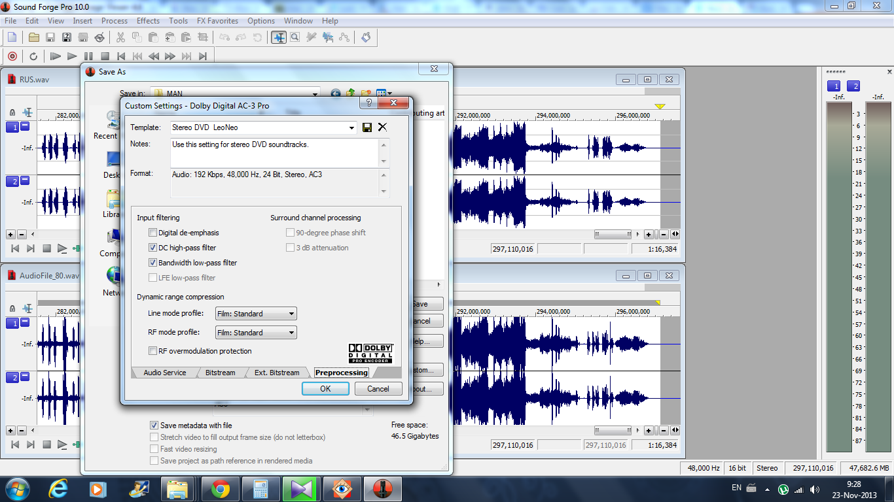The width and height of the screenshot is (894, 502).
Task: Enable RF overmodulation protection
Action: click(153, 351)
